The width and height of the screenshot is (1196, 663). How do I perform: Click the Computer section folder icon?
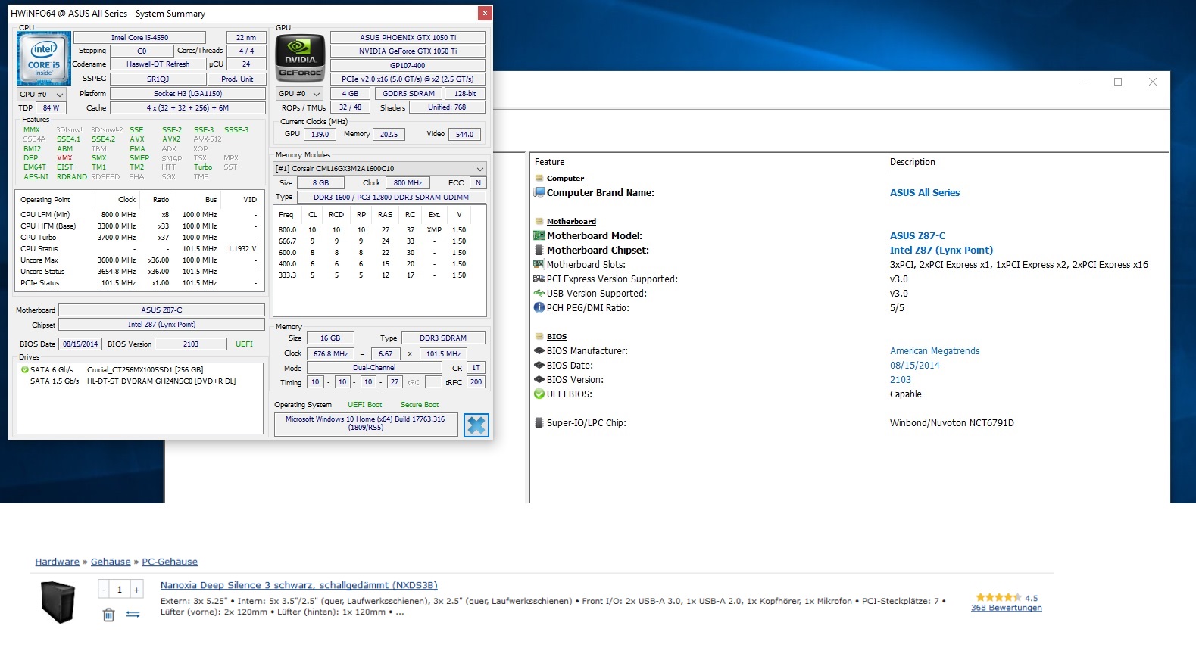click(539, 179)
